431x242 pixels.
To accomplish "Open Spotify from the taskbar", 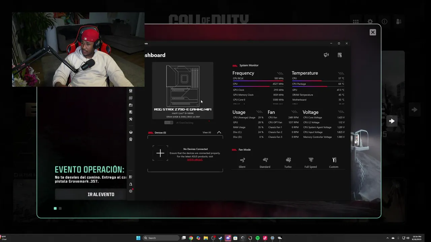I will click(x=258, y=238).
